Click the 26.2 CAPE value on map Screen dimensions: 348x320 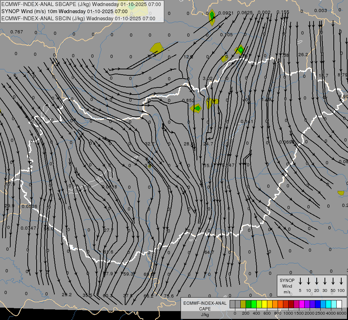(303, 55)
